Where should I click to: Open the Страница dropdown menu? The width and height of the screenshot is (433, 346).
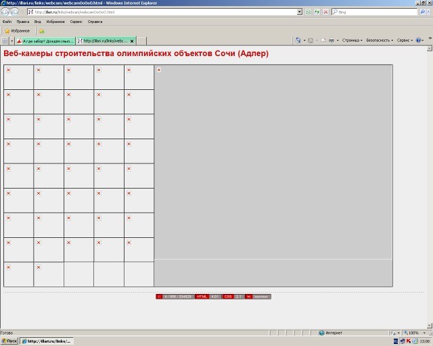coord(352,41)
